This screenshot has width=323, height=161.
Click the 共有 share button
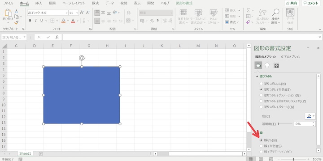[x=292, y=3]
